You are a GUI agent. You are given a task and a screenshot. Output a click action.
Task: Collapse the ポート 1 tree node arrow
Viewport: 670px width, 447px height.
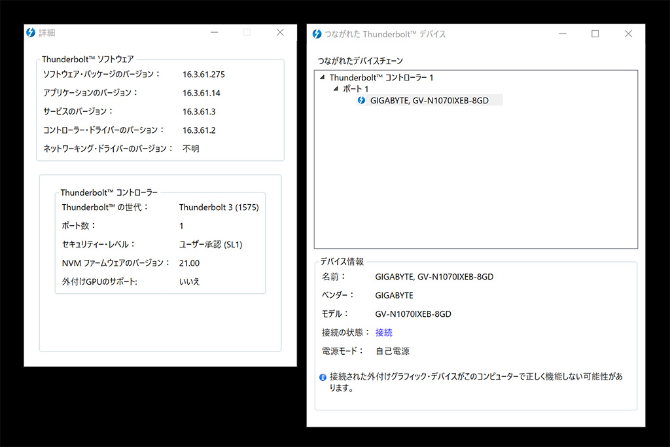[x=336, y=89]
